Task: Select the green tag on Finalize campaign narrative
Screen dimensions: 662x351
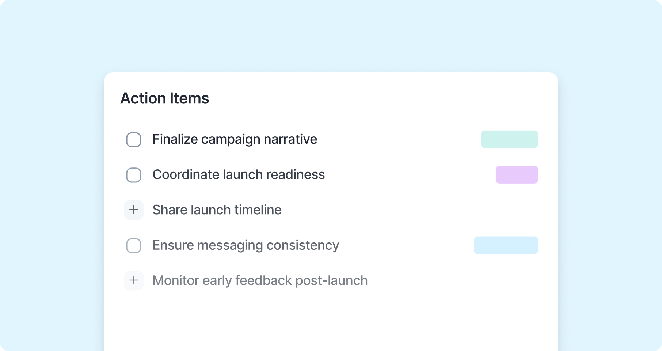Action: point(509,139)
